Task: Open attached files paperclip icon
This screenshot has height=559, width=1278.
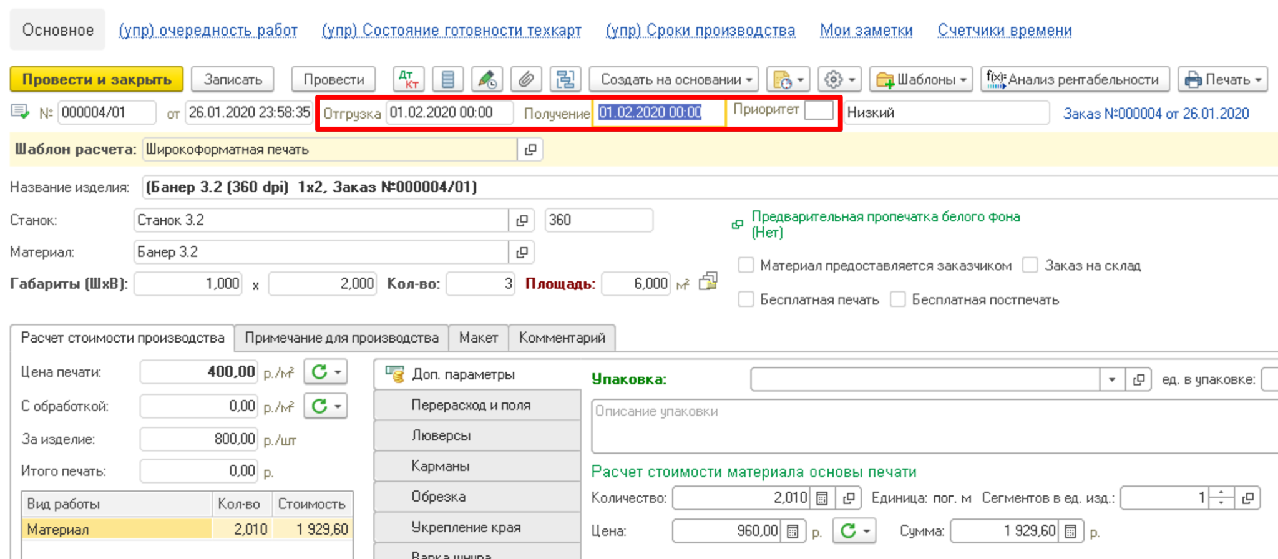Action: click(526, 79)
